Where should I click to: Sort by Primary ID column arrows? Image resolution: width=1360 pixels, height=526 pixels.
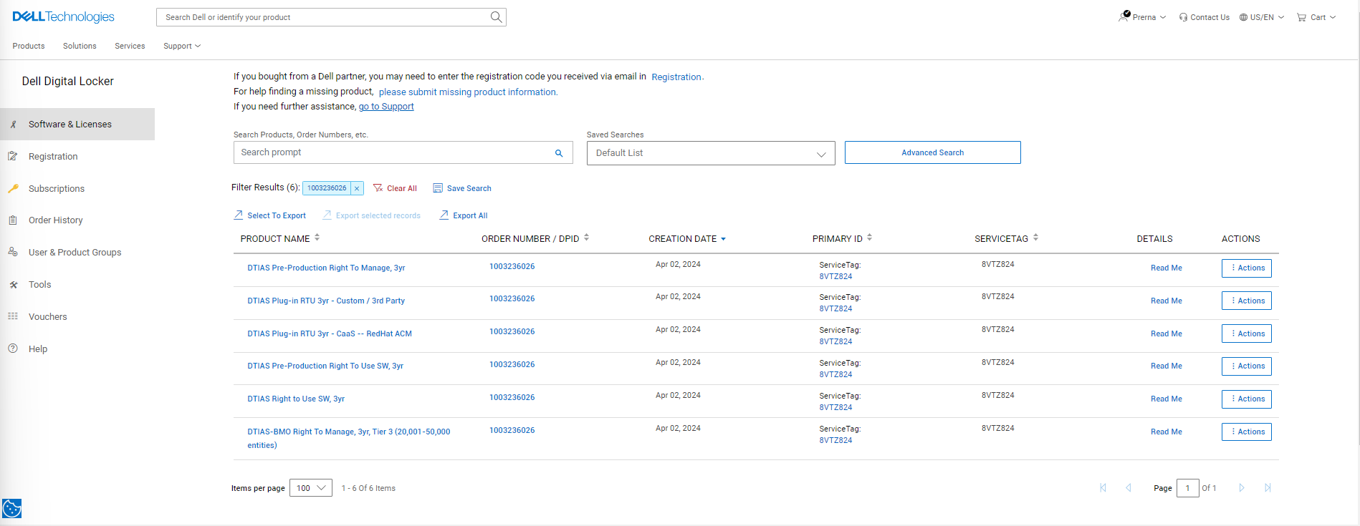point(869,238)
